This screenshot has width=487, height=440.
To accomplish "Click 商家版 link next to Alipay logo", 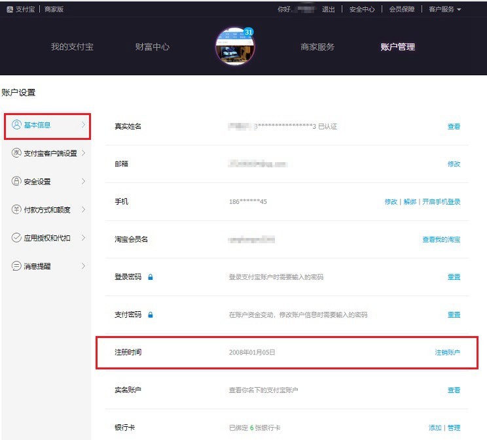I will coord(54,9).
